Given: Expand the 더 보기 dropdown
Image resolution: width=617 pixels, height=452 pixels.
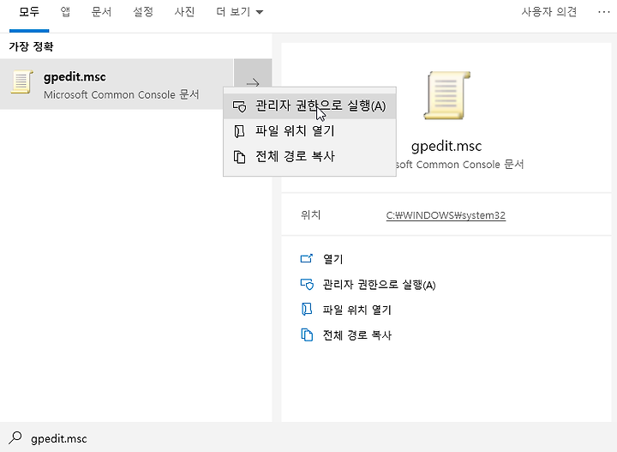Looking at the screenshot, I should (240, 12).
